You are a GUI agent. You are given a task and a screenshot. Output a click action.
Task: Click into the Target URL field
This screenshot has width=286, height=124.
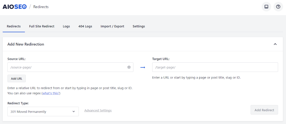[x=215, y=67]
